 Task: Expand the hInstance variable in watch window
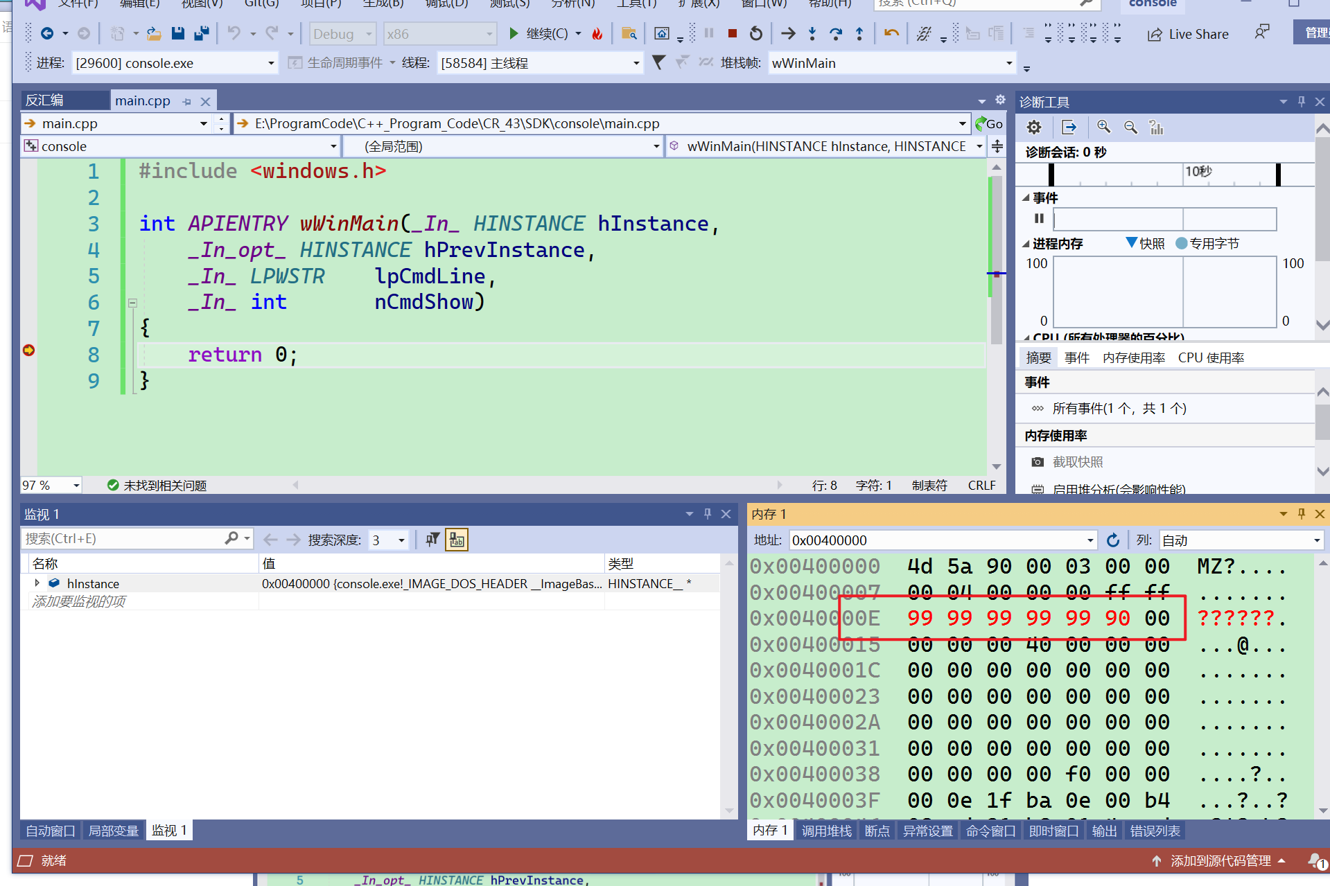38,583
